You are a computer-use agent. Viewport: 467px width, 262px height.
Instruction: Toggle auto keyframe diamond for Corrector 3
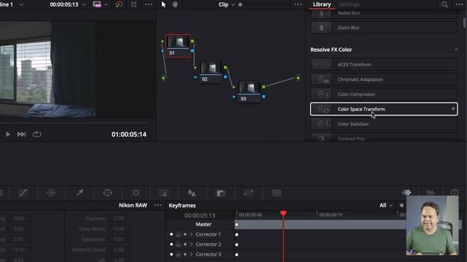(x=185, y=254)
